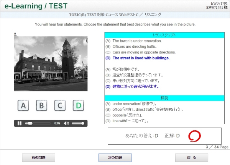Select answer choice C

point(60,105)
